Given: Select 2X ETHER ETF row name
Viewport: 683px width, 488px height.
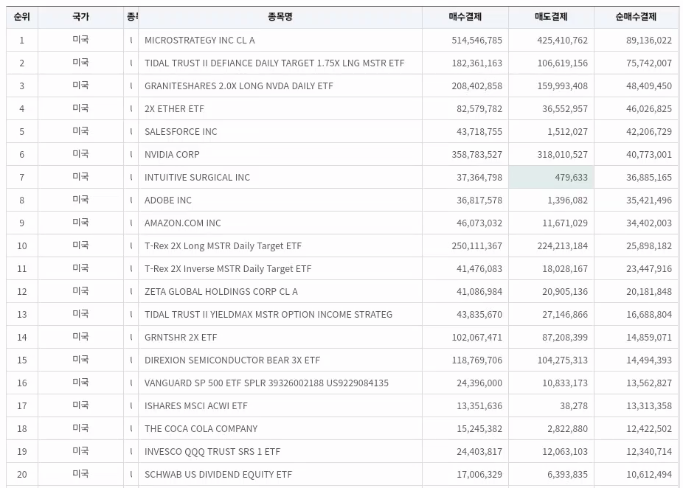Looking at the screenshot, I should (x=174, y=109).
